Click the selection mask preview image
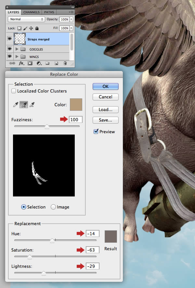Screen dimensions: 195x288 (x=44, y=166)
